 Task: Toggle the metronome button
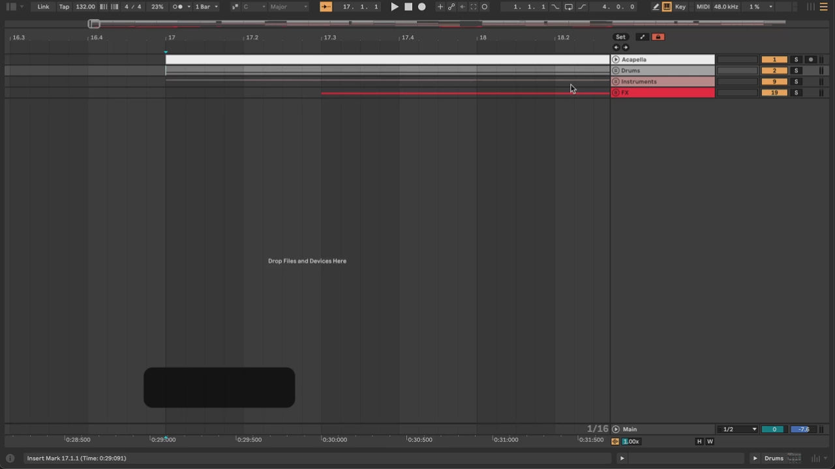(x=177, y=7)
